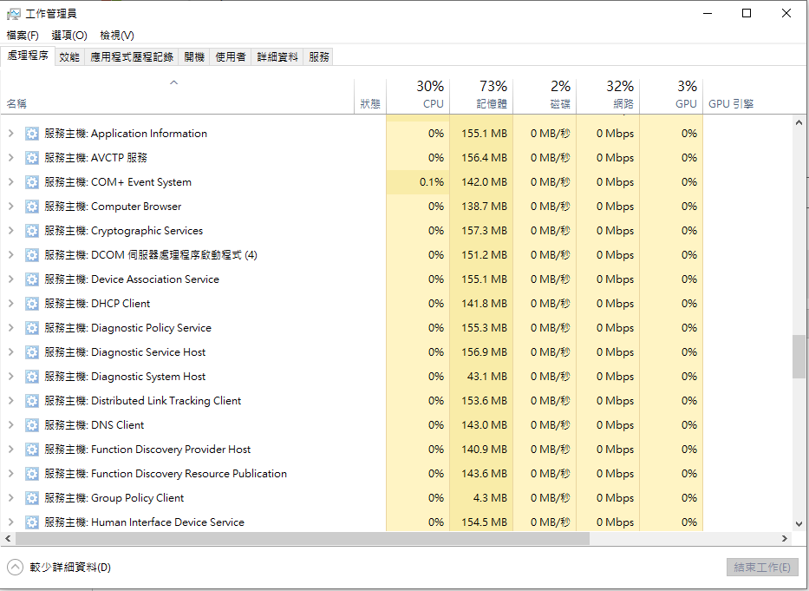This screenshot has height=591, width=809.
Task: Open the 檔案(F) menu
Action: click(23, 35)
